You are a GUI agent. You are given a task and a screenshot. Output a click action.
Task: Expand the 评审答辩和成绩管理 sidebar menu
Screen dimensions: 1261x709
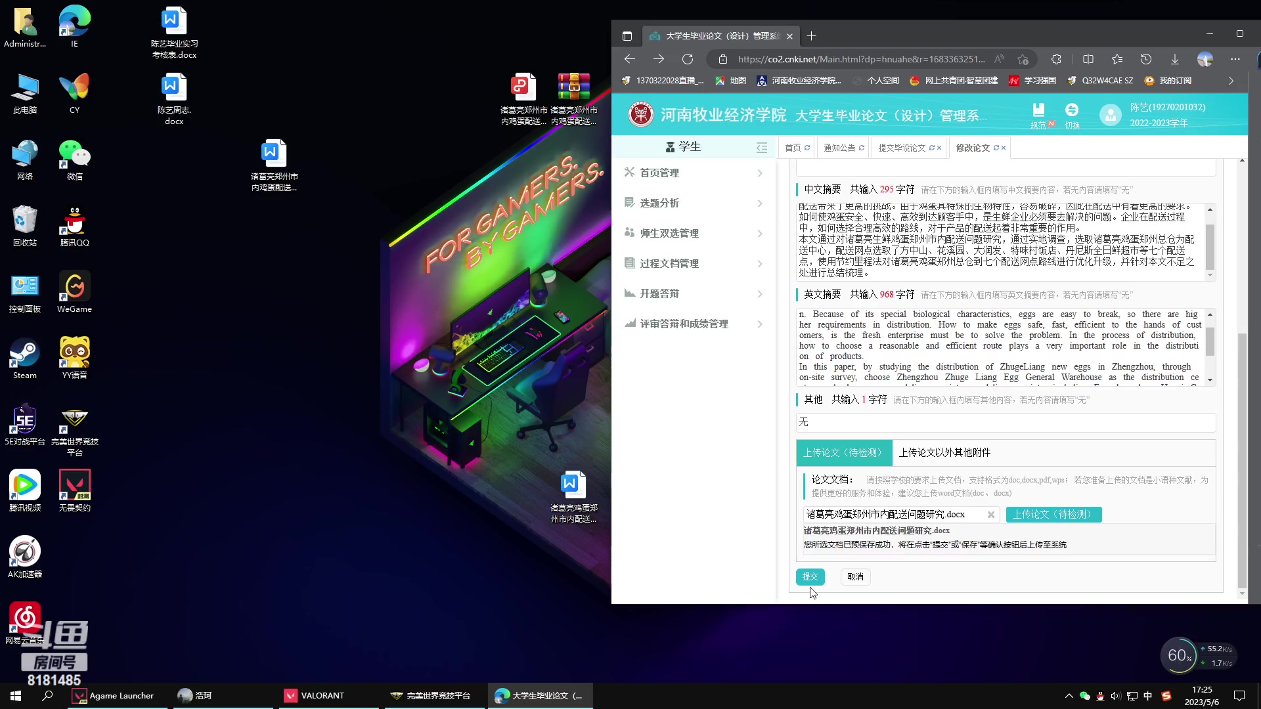click(694, 324)
